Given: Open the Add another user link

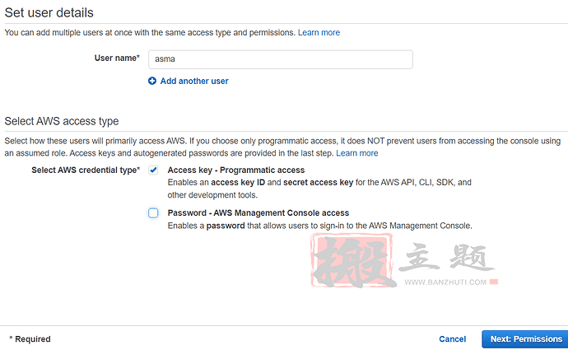Looking at the screenshot, I should 194,82.
